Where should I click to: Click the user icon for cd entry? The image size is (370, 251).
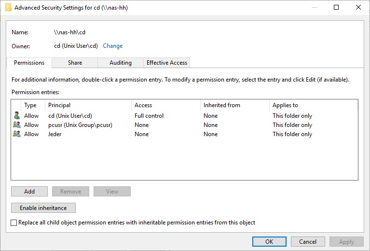tap(17, 116)
